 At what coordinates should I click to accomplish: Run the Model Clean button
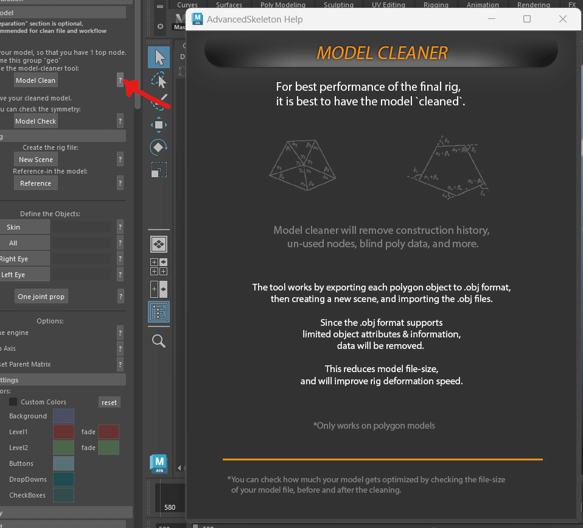tap(36, 80)
